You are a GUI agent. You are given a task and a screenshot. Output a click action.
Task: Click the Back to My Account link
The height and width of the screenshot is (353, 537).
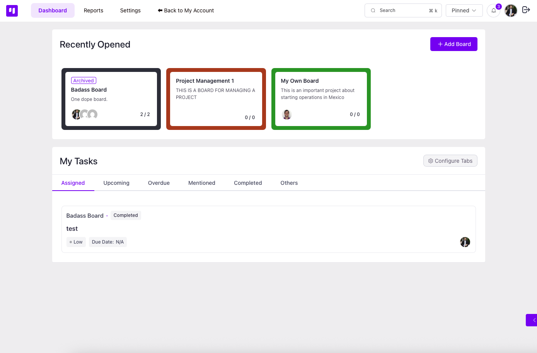tap(186, 10)
